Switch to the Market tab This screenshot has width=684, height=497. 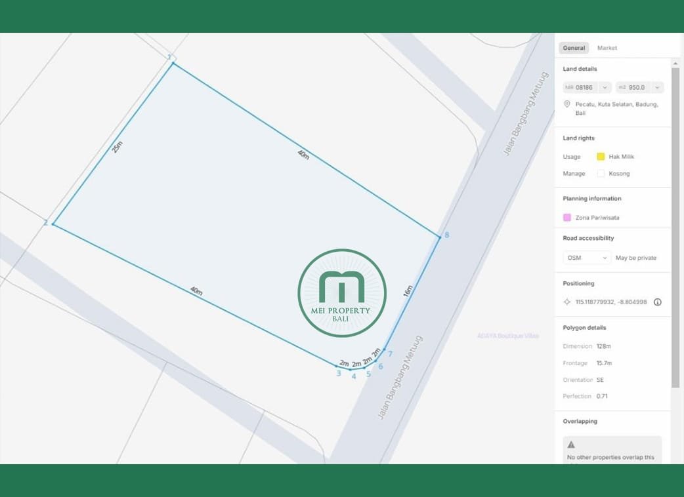tap(607, 48)
